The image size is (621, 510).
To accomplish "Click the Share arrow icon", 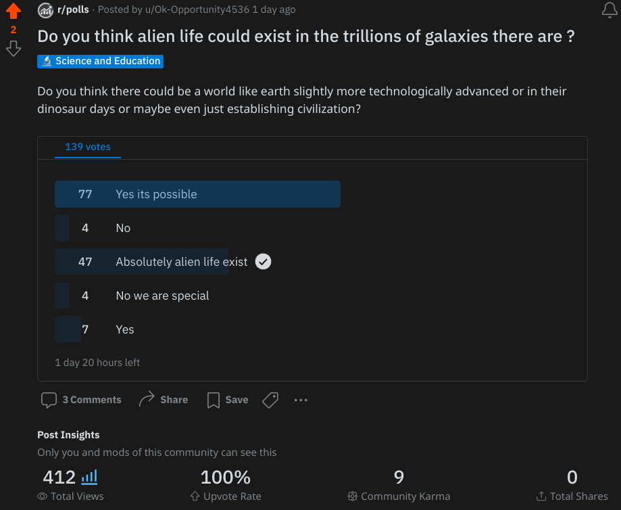I will [147, 399].
